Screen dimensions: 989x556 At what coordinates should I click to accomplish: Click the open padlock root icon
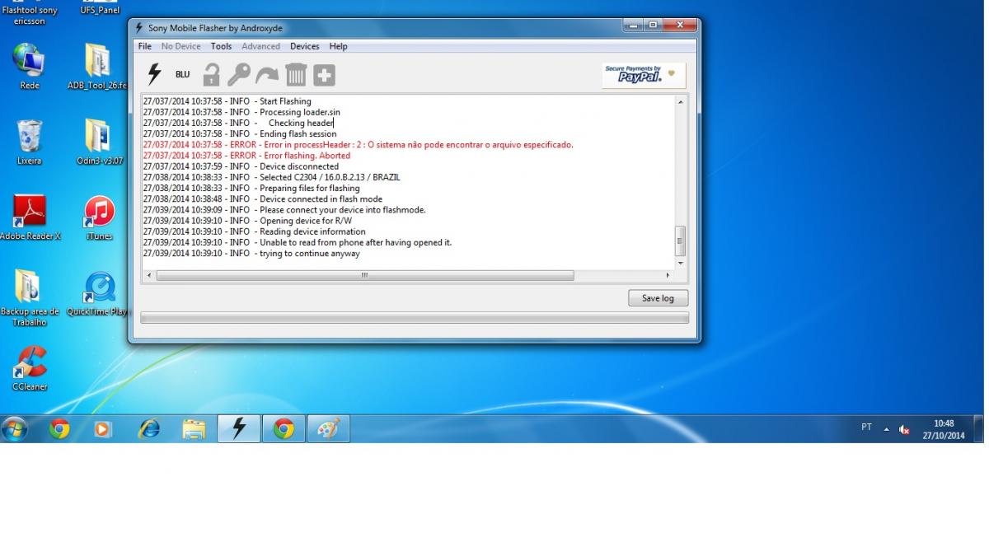click(211, 75)
